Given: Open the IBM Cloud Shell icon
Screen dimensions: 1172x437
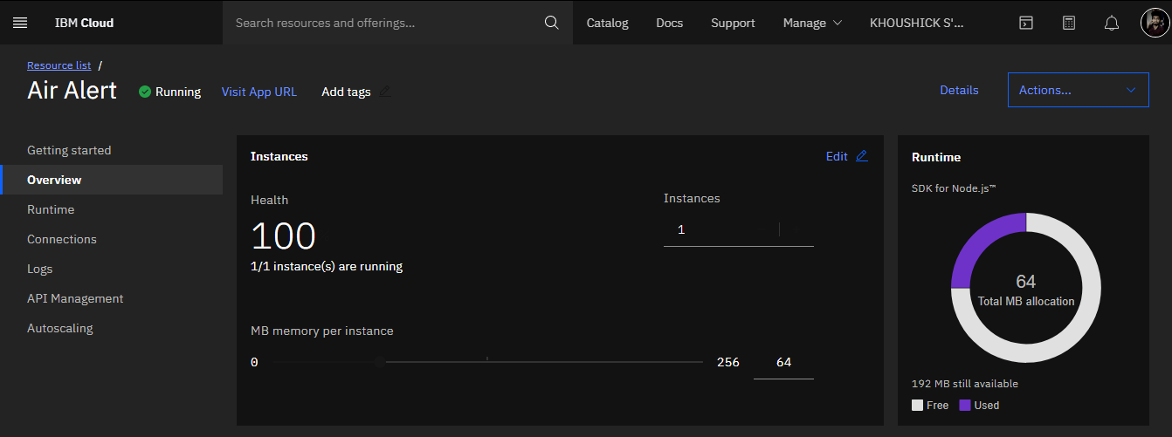Looking at the screenshot, I should [1026, 23].
